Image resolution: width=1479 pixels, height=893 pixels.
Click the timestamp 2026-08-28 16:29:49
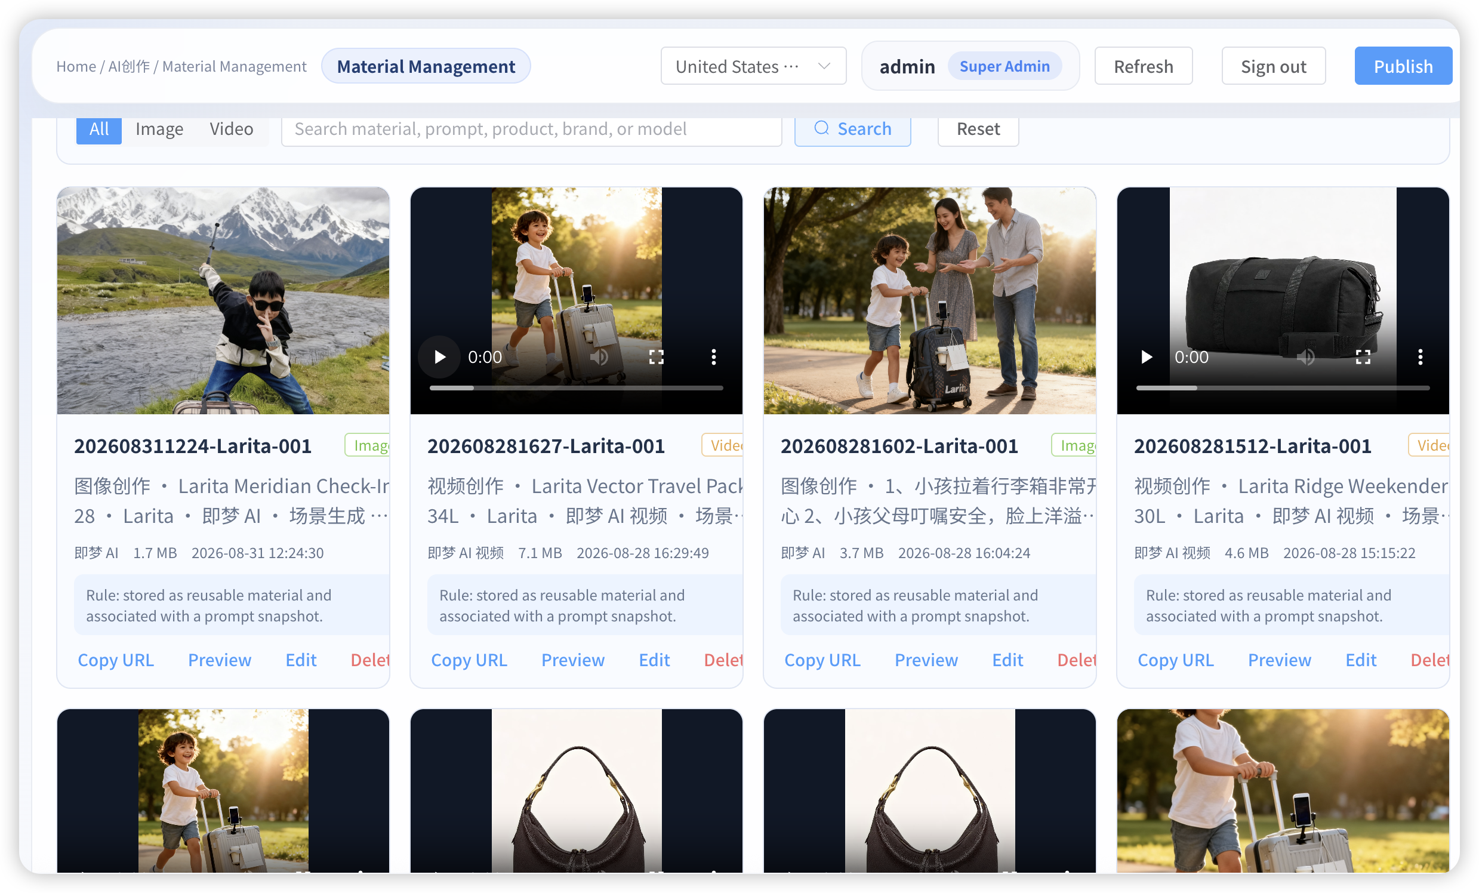[643, 553]
